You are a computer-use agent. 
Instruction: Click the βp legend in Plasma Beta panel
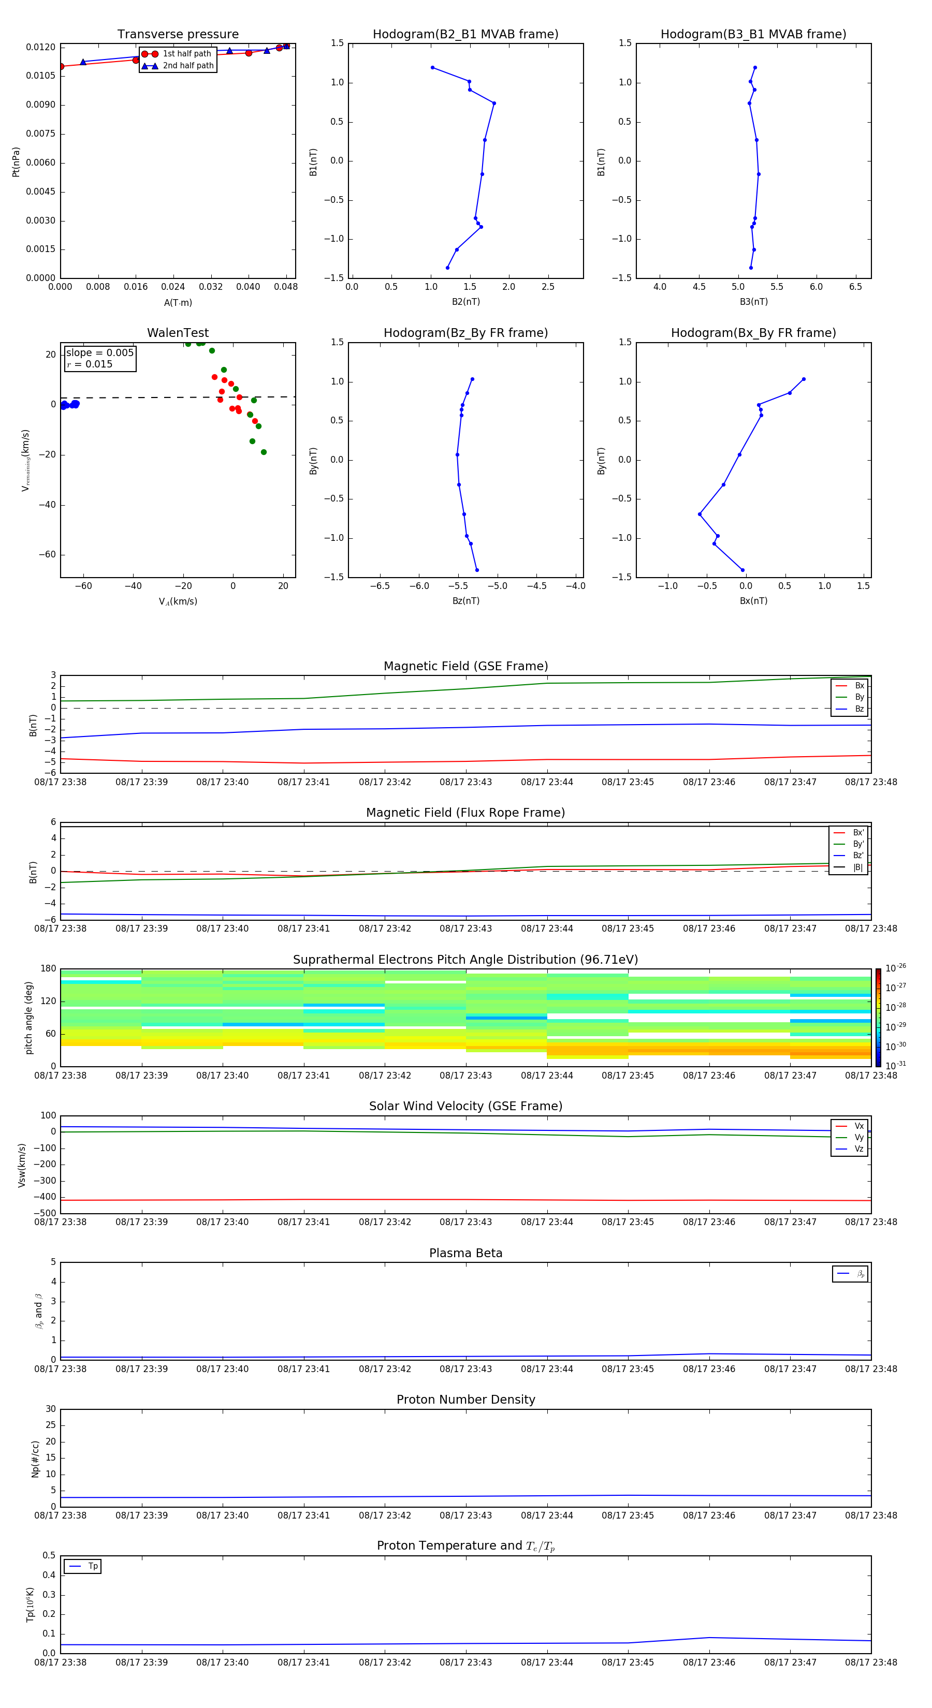point(850,1274)
